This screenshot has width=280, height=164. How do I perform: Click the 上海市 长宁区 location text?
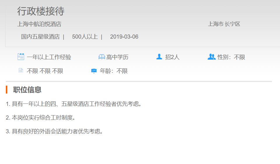[224, 24]
